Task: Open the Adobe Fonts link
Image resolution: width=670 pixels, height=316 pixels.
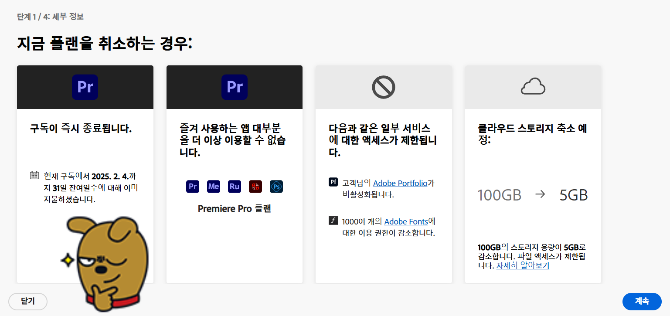Action: (406, 222)
